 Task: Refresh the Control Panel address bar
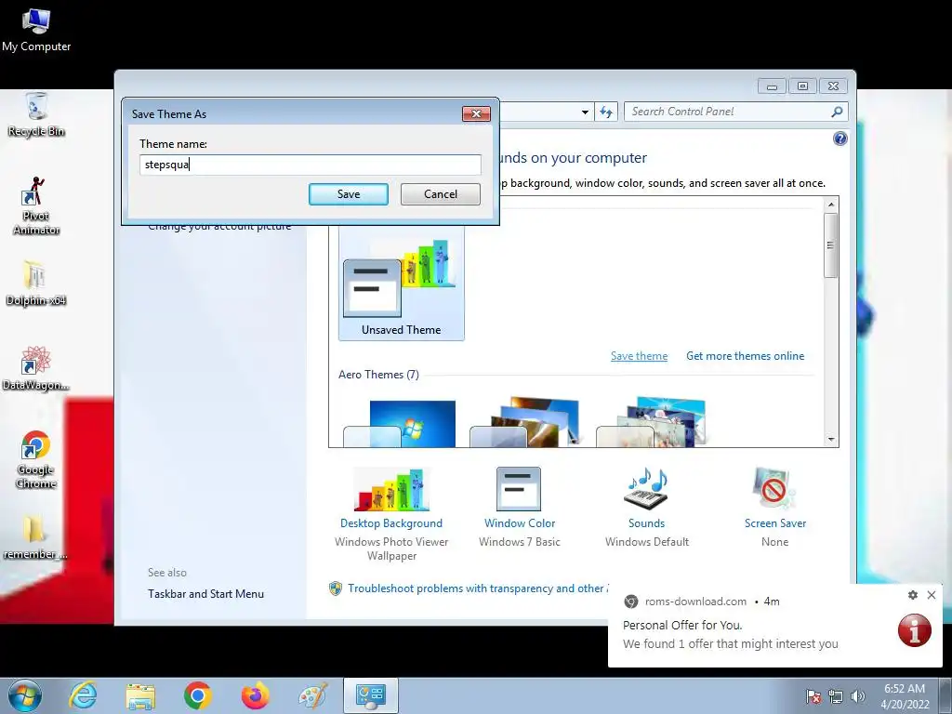[606, 112]
